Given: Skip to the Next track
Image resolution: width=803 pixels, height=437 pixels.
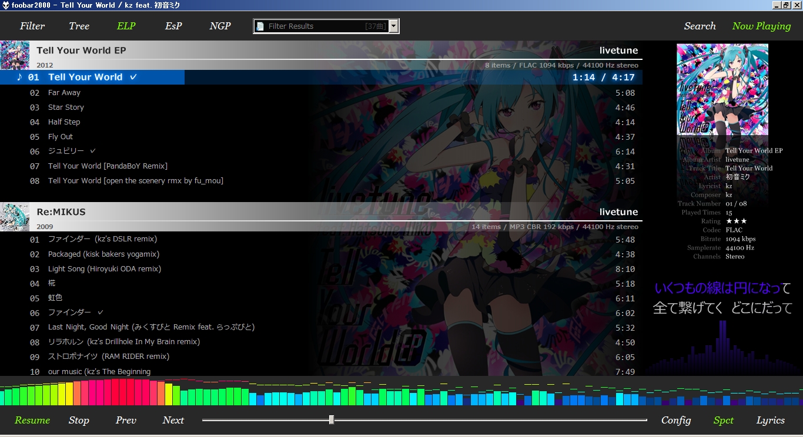Looking at the screenshot, I should coord(173,420).
